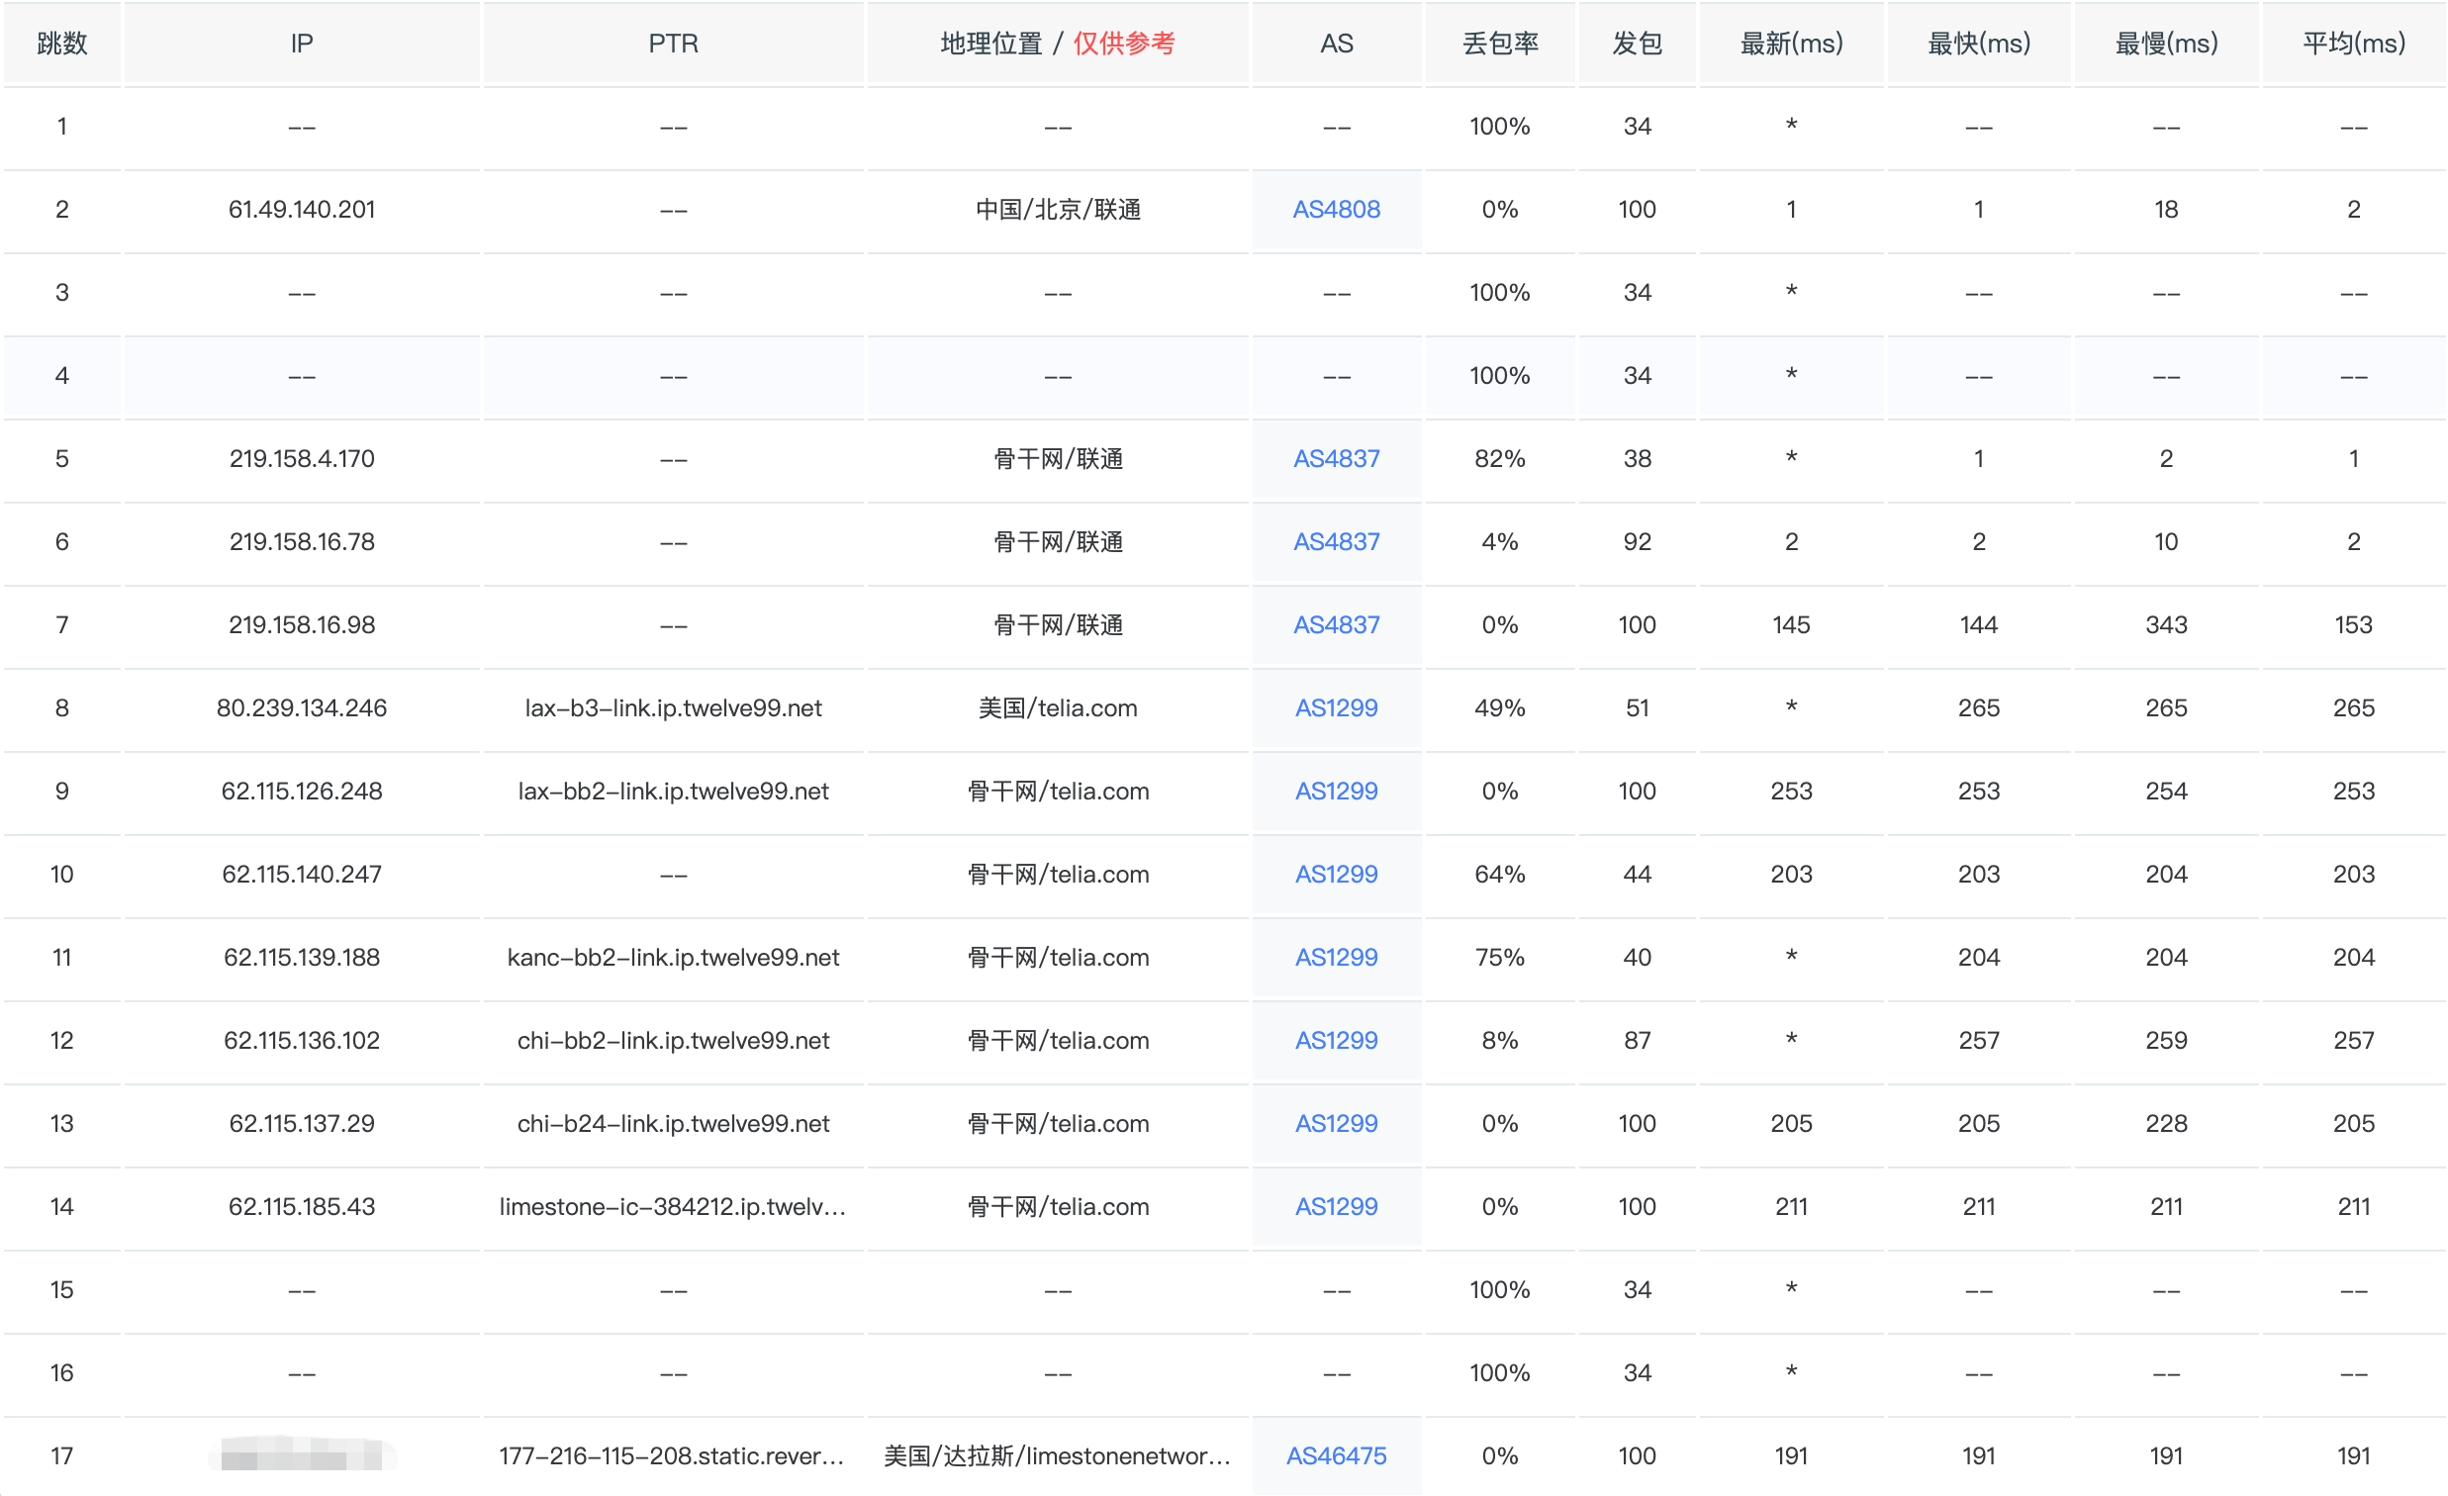Viewport: 2448px width, 1496px height.
Task: Click AS4837 link for 219.158.4.170
Action: tap(1336, 459)
